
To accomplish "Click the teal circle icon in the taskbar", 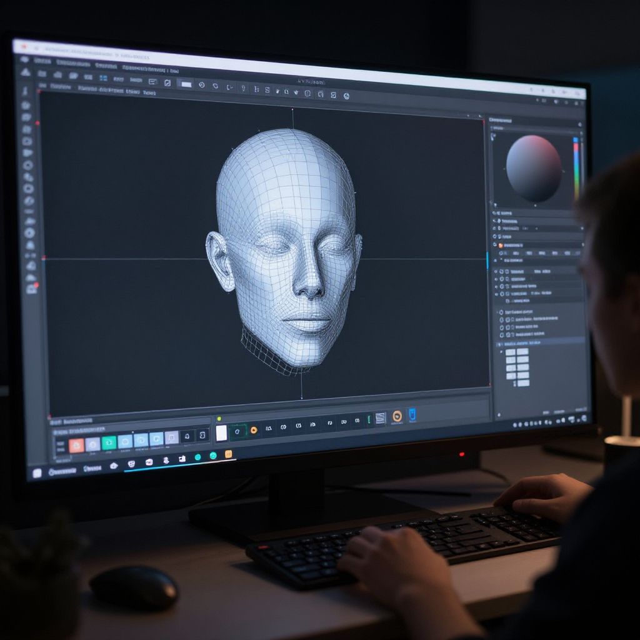I will (197, 457).
